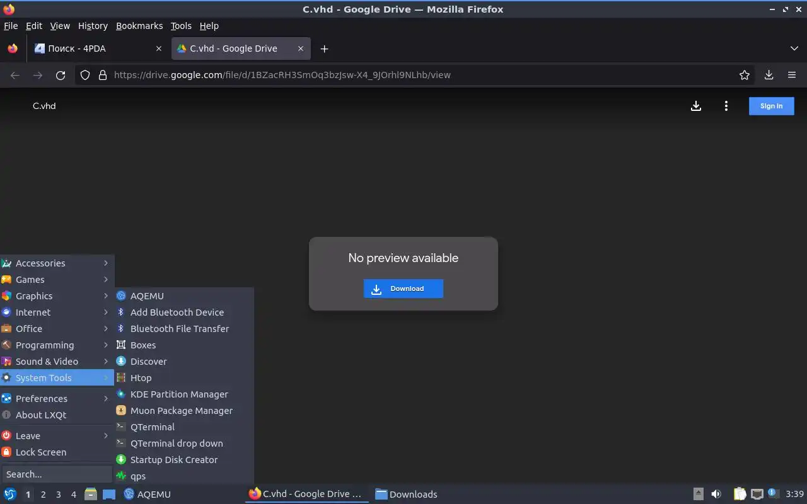Open the volume control in the tray
Image resolution: width=807 pixels, height=504 pixels.
(x=716, y=495)
